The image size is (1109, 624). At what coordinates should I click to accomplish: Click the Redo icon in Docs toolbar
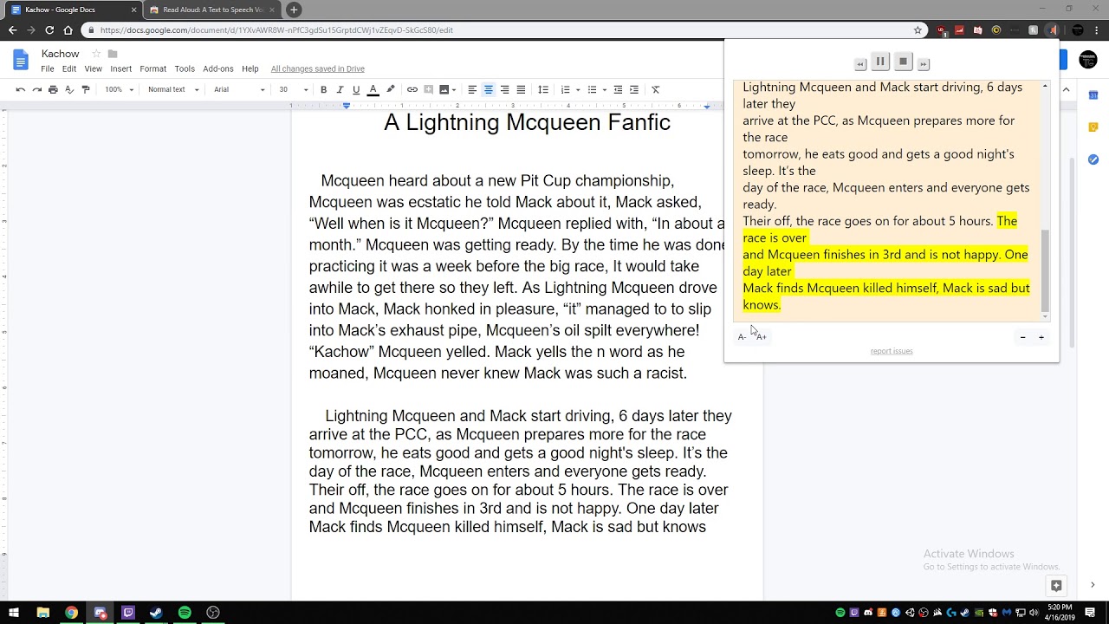click(36, 89)
